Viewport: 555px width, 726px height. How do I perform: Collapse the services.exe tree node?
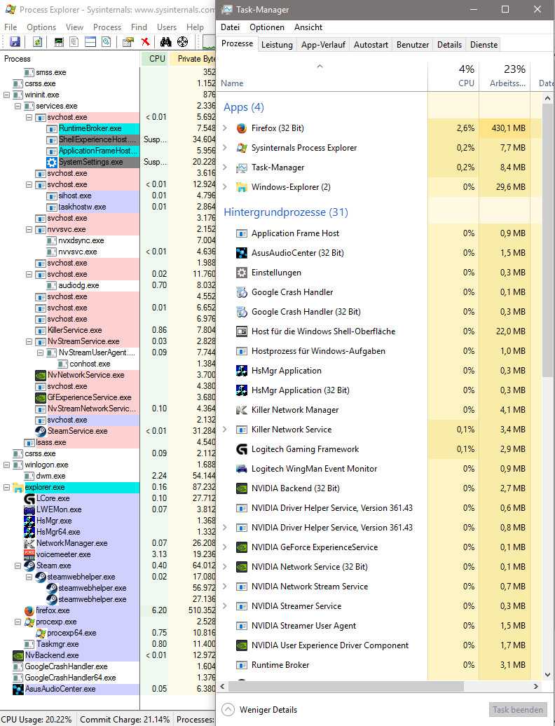click(18, 106)
